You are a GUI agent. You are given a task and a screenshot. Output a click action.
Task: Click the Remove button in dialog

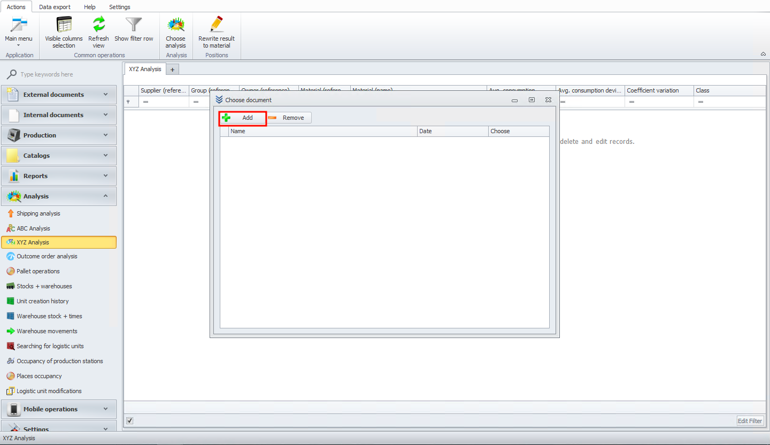(289, 118)
